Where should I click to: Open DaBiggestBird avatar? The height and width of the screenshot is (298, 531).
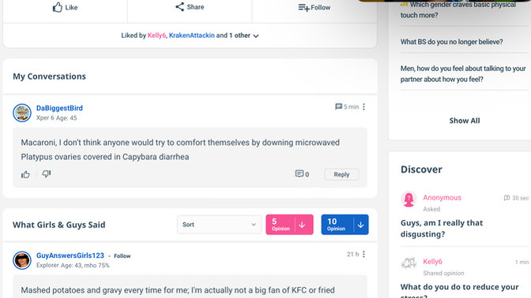(x=22, y=113)
